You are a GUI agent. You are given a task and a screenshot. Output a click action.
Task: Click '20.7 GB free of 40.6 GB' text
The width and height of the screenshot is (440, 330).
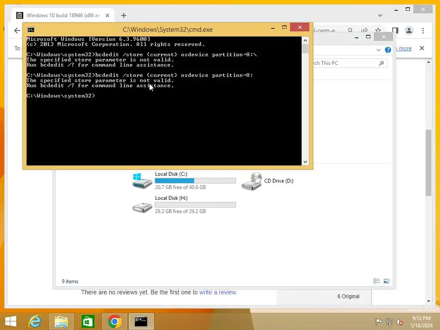[180, 187]
